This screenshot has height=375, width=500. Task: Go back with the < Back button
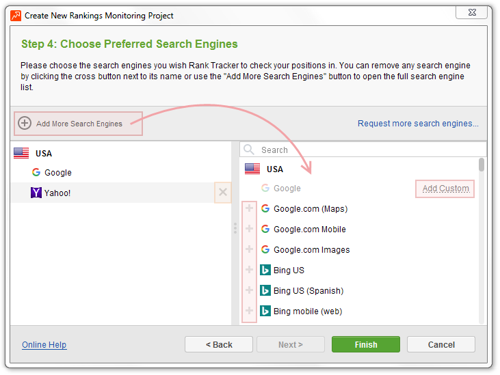point(219,344)
